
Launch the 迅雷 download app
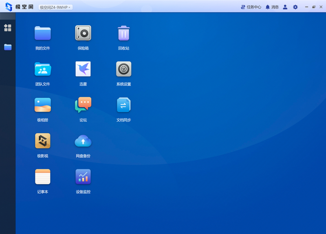(83, 69)
